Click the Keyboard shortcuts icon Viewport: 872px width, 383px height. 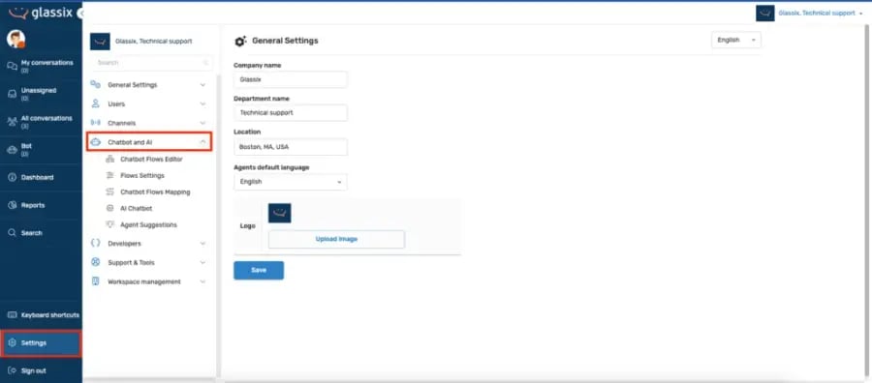point(13,314)
